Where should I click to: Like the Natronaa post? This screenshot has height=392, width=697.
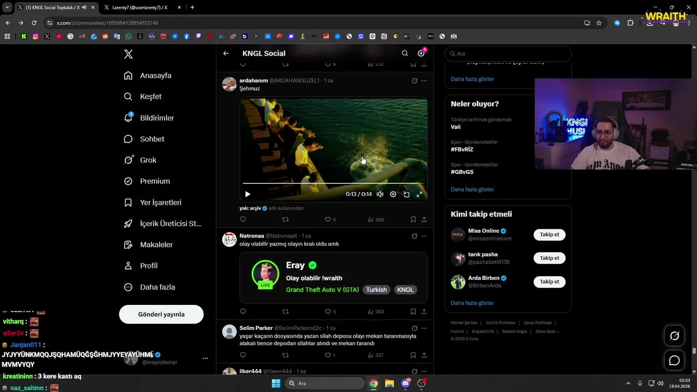328,312
